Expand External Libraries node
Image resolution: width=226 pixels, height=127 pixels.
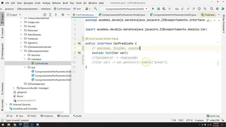6,104
